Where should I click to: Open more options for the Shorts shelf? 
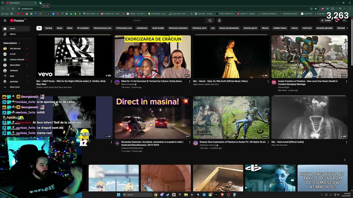[x=345, y=160]
